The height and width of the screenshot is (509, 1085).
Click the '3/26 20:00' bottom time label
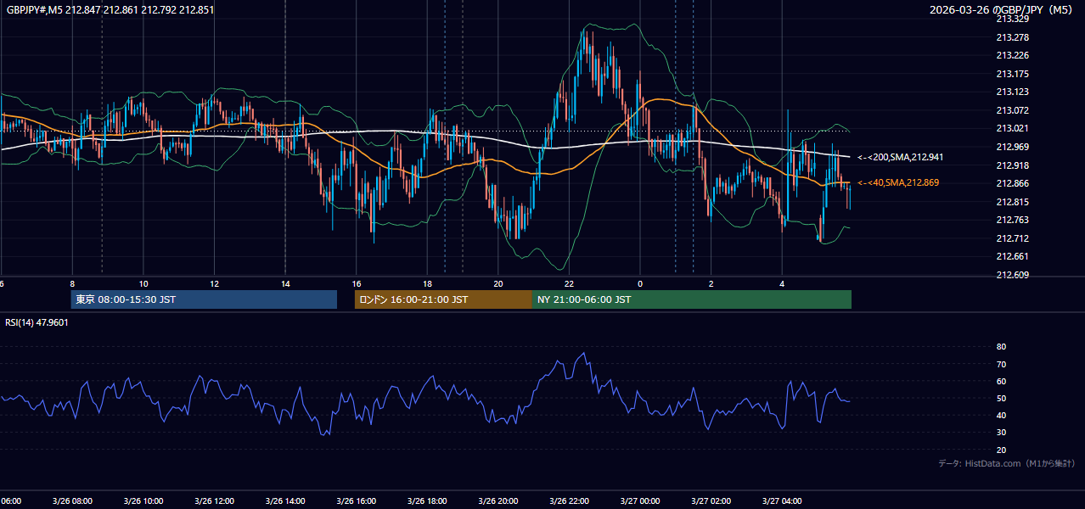(x=498, y=501)
